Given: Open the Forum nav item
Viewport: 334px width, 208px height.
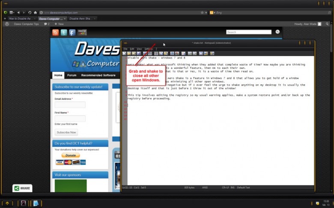Looking at the screenshot, I should click(x=72, y=75).
